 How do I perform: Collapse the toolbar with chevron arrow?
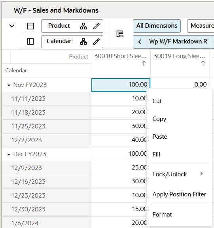point(12,26)
